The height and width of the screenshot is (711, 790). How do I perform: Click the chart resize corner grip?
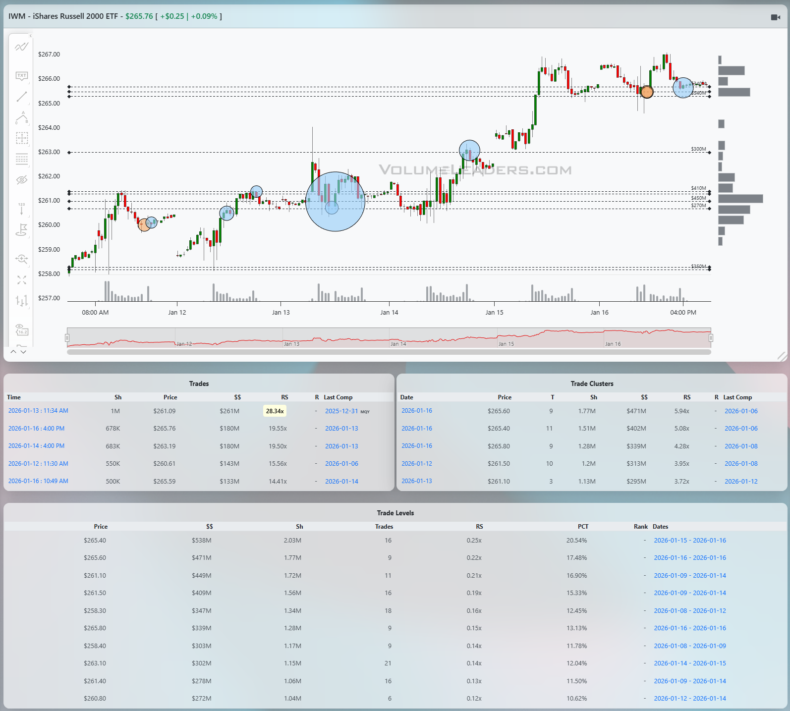coord(782,356)
